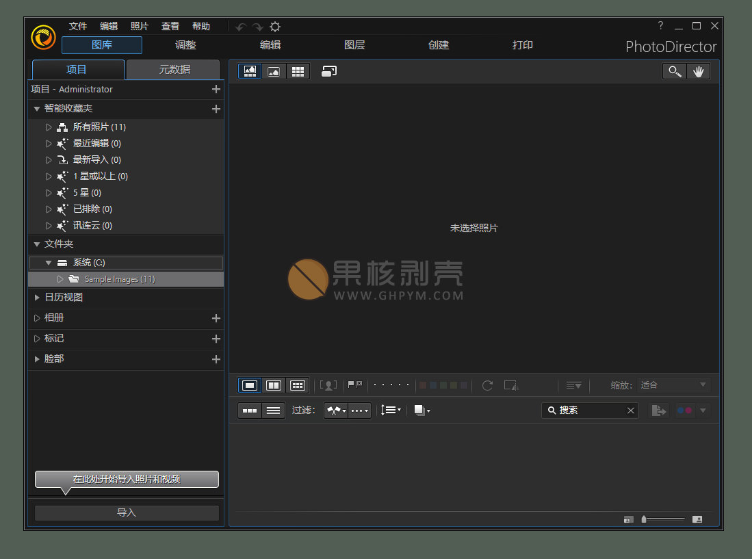752x559 pixels.
Task: Select show one photo layout
Action: tap(250, 385)
